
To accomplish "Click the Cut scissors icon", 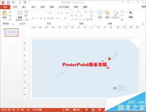I will tap(10, 12).
